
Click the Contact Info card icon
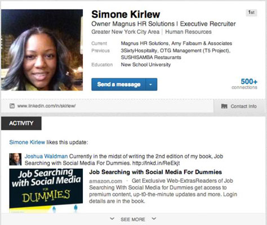[x=224, y=106]
